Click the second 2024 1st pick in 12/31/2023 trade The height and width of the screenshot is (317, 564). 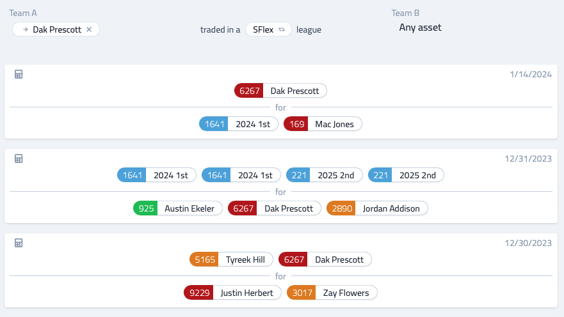point(241,175)
